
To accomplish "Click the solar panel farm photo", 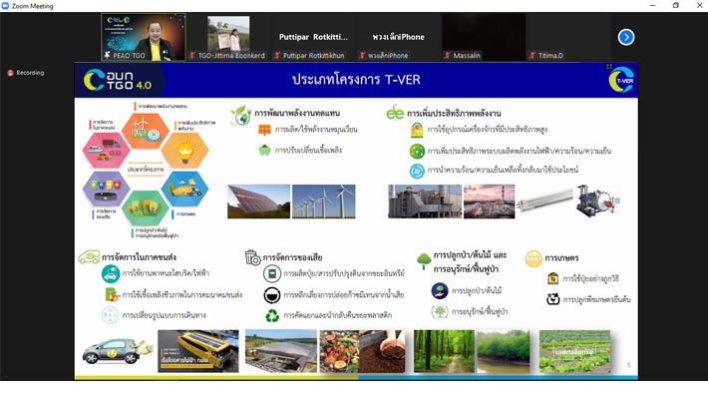I will pyautogui.click(x=258, y=201).
